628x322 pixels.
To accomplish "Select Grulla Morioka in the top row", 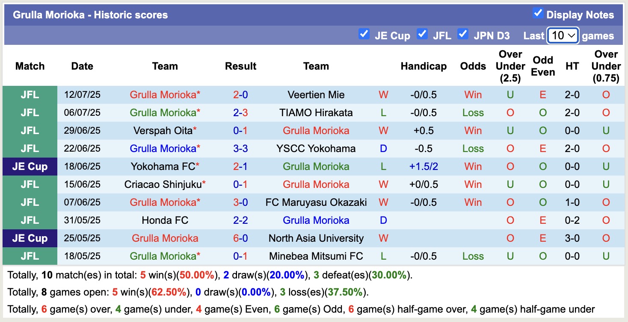I will (165, 95).
